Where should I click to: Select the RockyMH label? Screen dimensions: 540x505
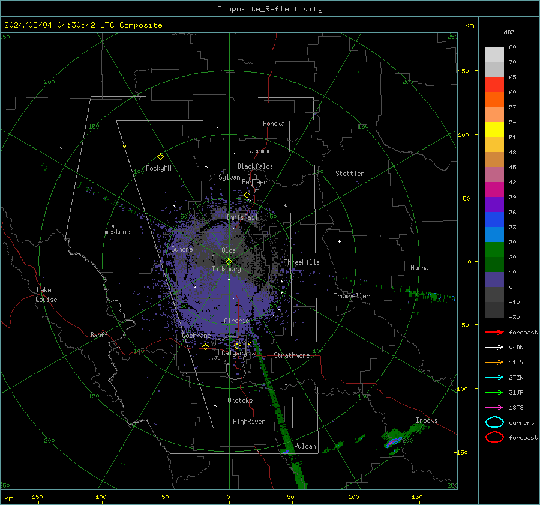click(x=158, y=168)
